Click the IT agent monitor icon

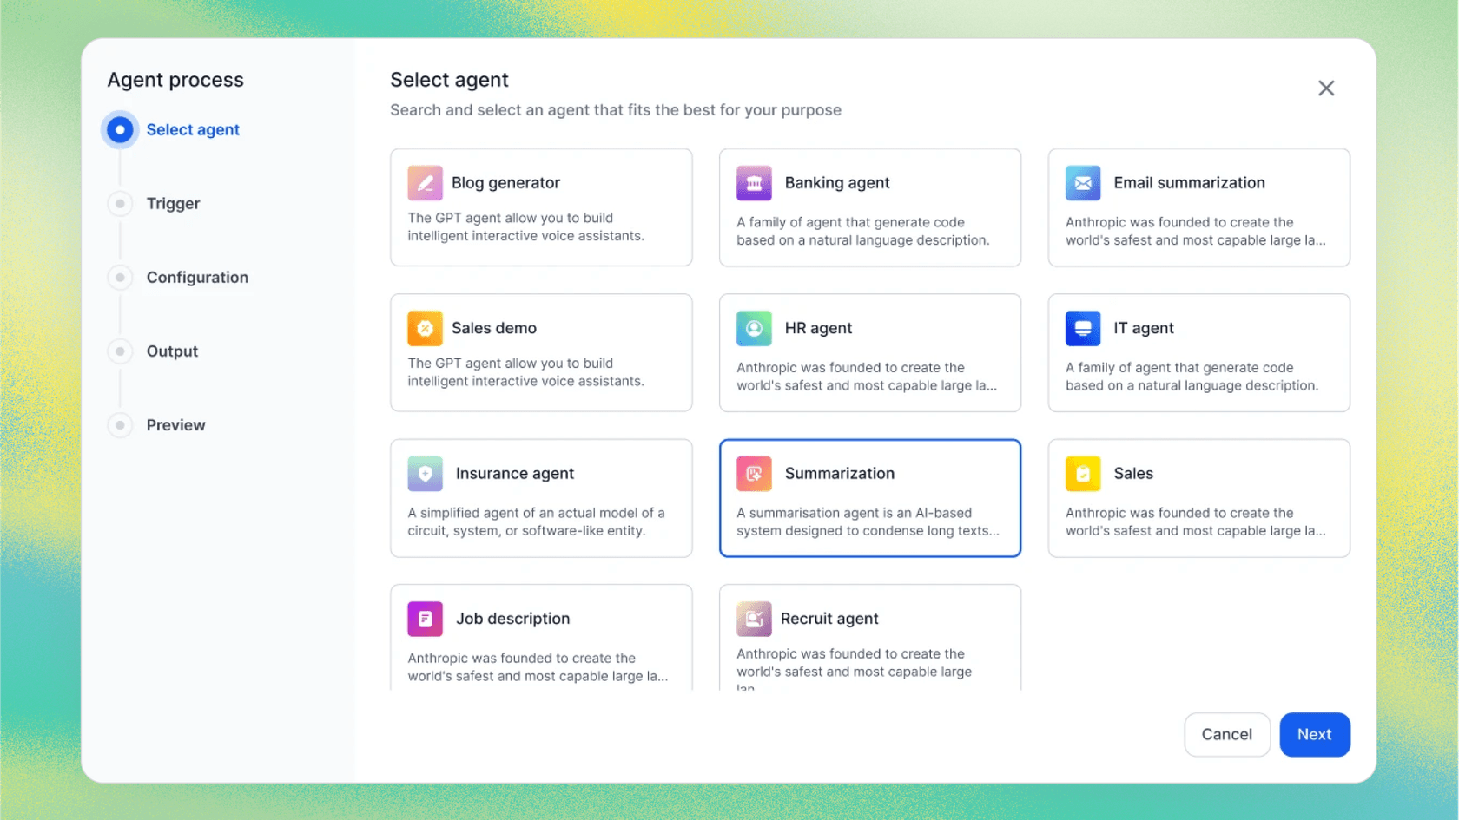[1082, 328]
